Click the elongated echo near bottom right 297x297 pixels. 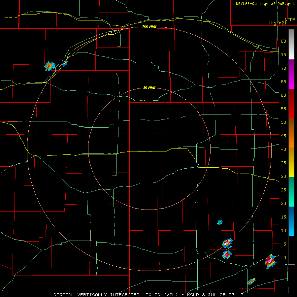coord(251,281)
